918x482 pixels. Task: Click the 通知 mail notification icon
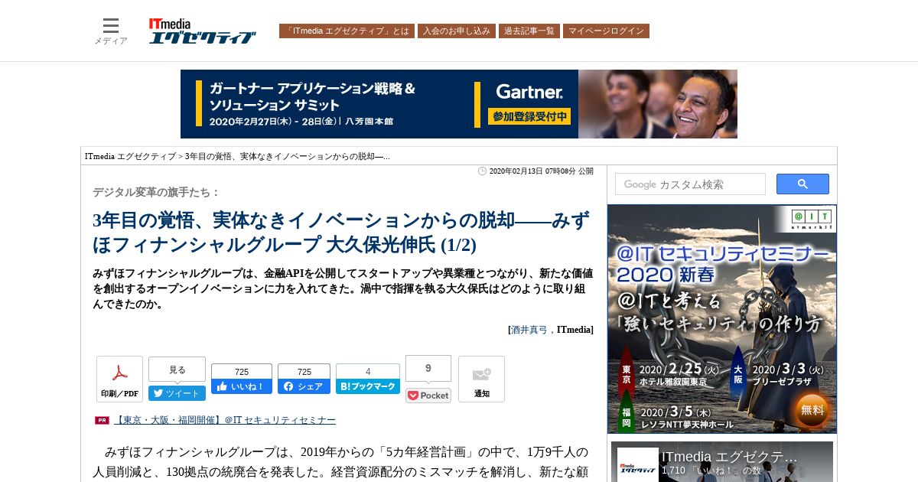[481, 379]
